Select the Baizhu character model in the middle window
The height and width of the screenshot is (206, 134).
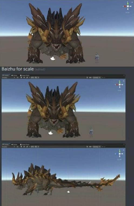tap(91, 132)
